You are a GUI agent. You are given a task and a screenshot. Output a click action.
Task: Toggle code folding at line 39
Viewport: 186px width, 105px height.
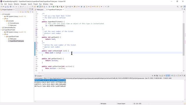point(37,66)
